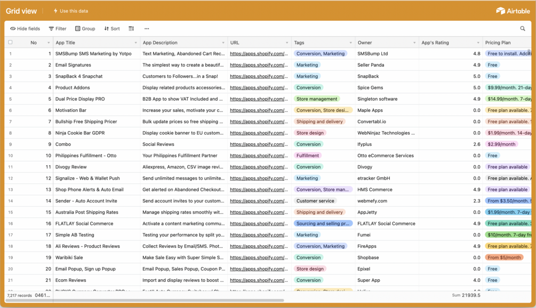This screenshot has height=308, width=536.
Task: Open the URL column dropdown arrow
Action: pyautogui.click(x=287, y=43)
